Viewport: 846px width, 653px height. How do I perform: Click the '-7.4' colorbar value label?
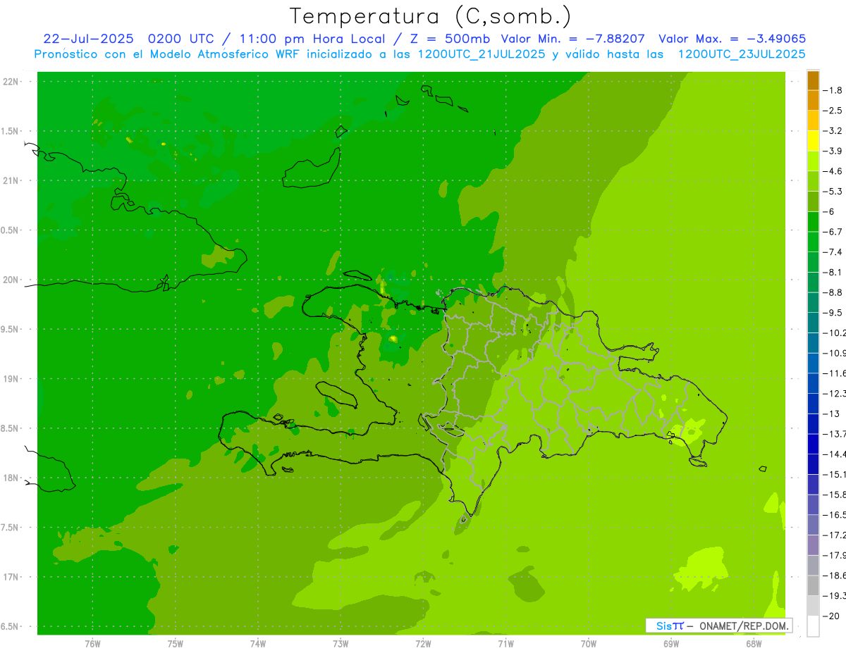click(833, 251)
